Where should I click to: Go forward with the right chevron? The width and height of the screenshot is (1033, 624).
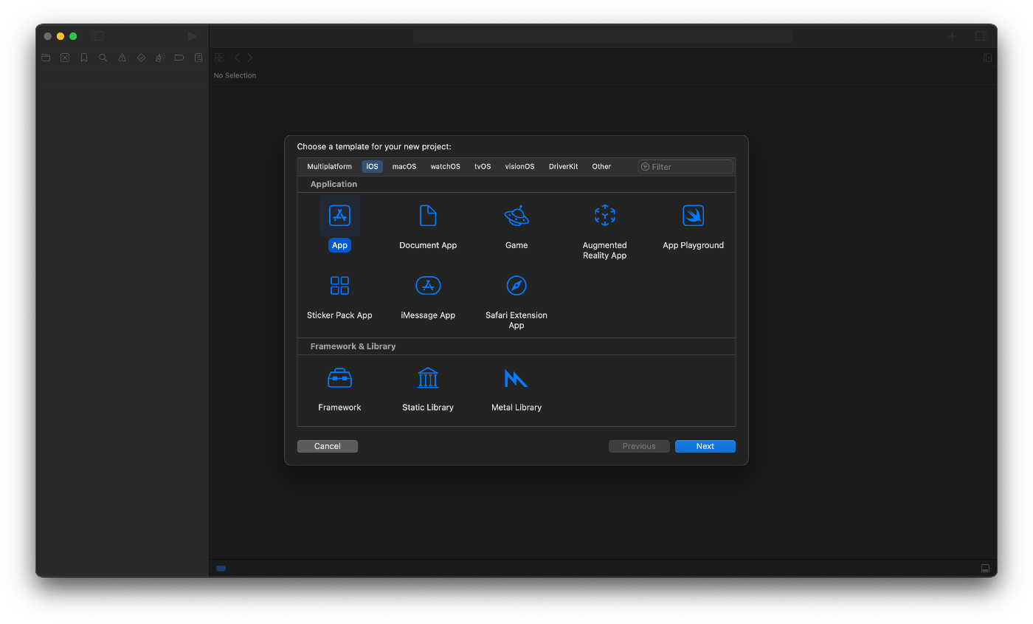(250, 58)
